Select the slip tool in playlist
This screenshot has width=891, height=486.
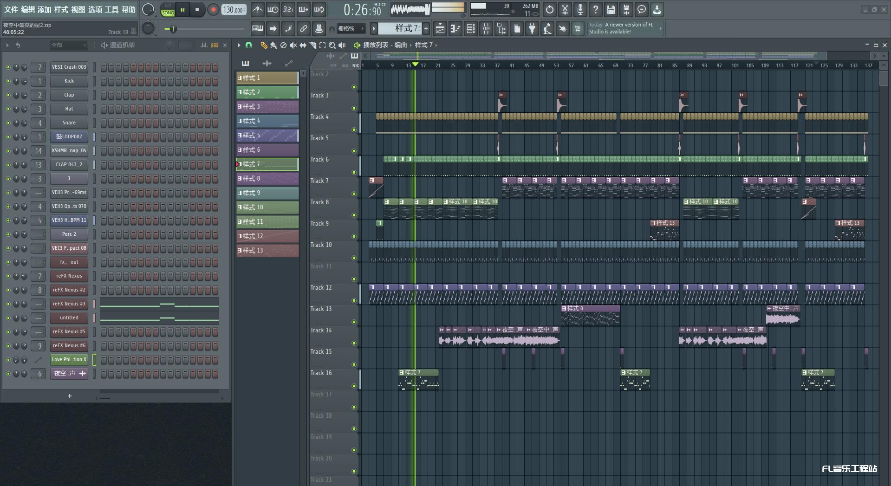pyautogui.click(x=303, y=45)
